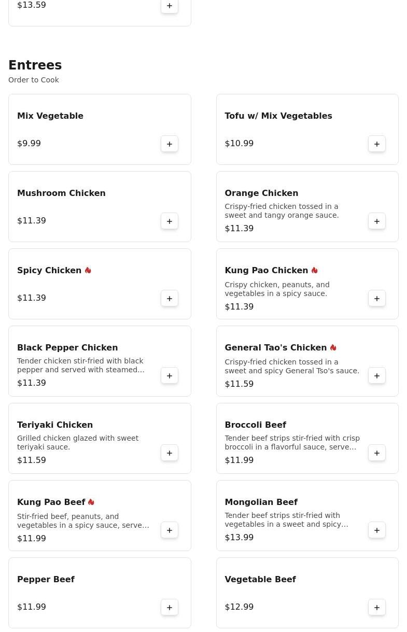Add Broccoli Beef to the order
Screen dimensions: 407x632
tap(377, 453)
